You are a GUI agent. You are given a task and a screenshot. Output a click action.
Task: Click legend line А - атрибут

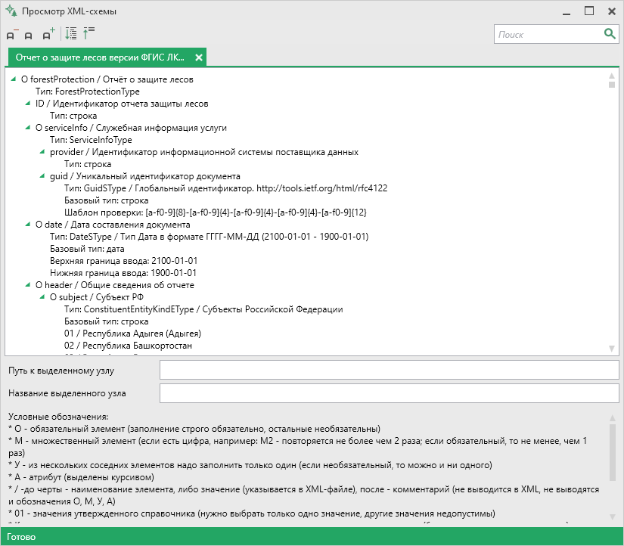(x=81, y=477)
